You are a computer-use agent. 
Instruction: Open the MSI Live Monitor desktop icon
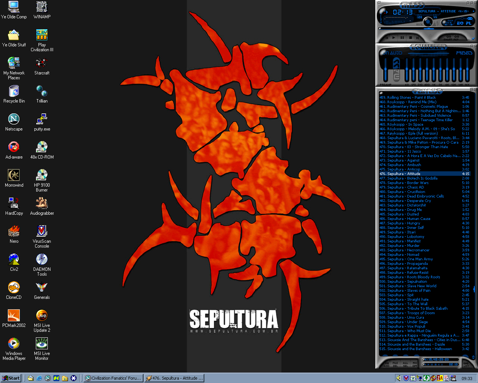[x=42, y=349]
